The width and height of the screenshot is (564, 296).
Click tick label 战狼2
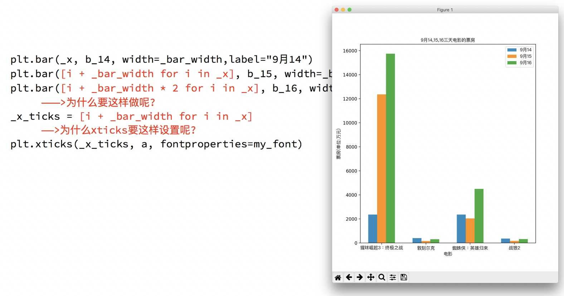[x=514, y=248]
